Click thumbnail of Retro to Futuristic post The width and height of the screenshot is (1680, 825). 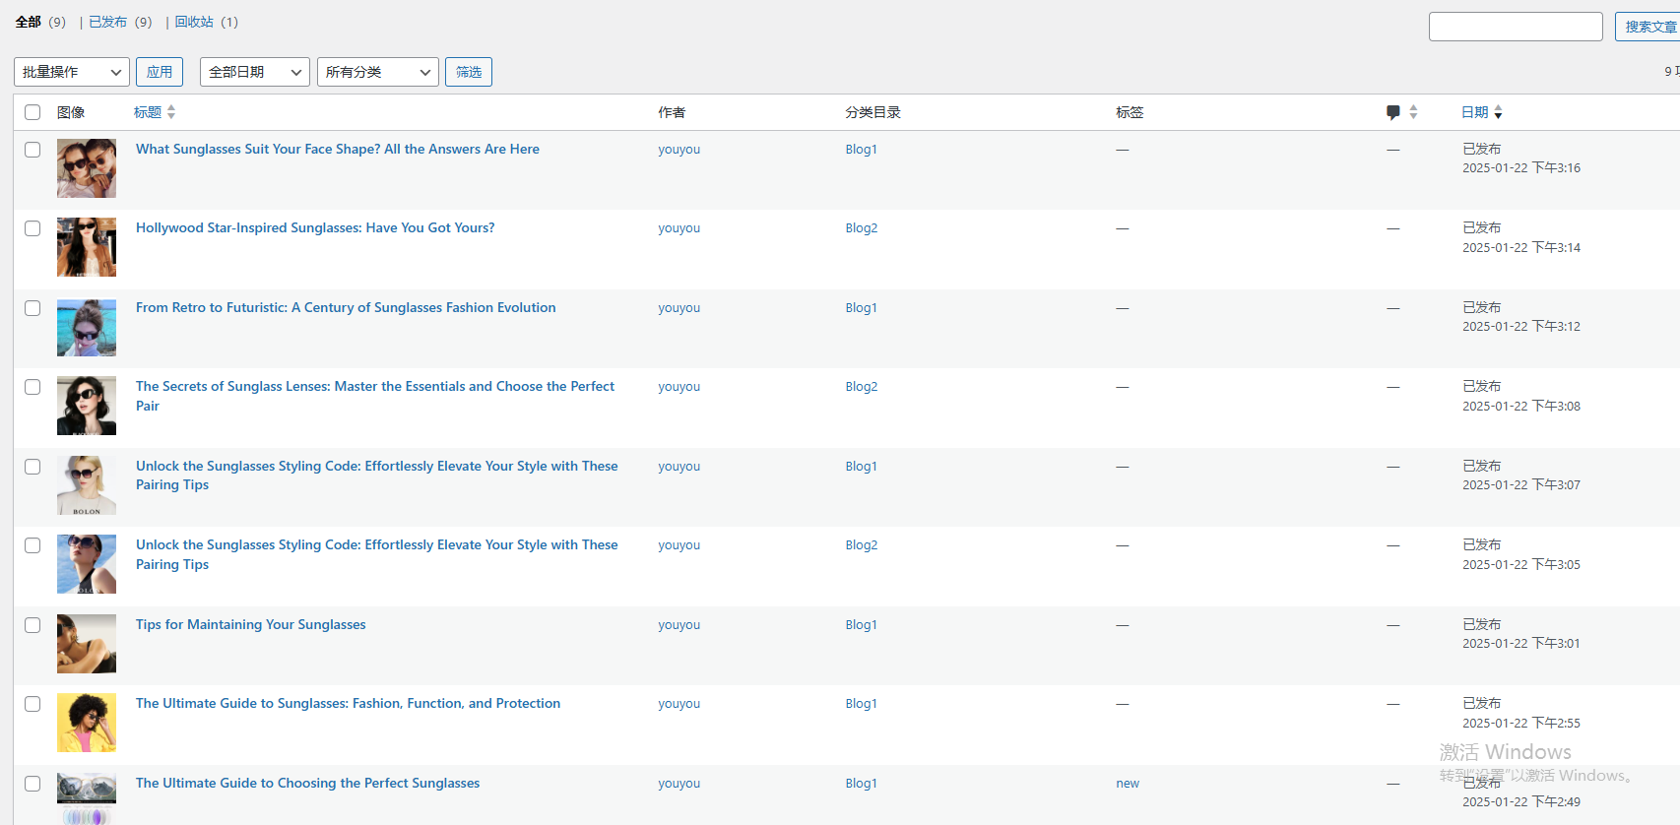[87, 327]
